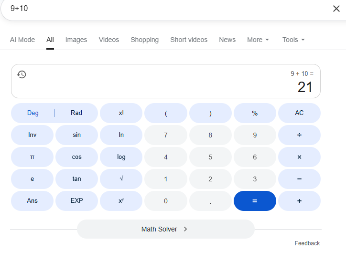Click the Feedback link
This screenshot has width=346, height=262.
pyautogui.click(x=307, y=243)
